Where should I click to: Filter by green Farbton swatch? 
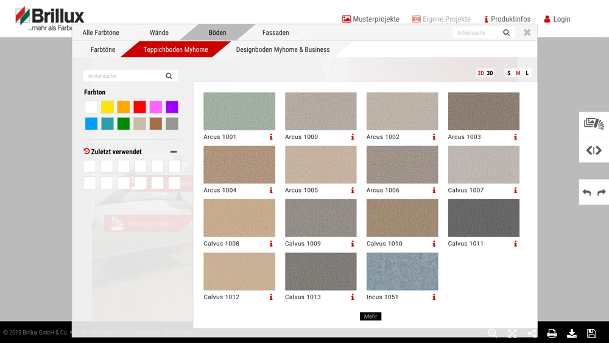pyautogui.click(x=124, y=124)
